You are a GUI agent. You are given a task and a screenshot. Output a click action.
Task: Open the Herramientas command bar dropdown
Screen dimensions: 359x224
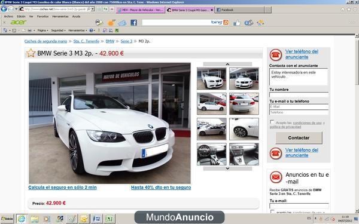tap(78, 30)
